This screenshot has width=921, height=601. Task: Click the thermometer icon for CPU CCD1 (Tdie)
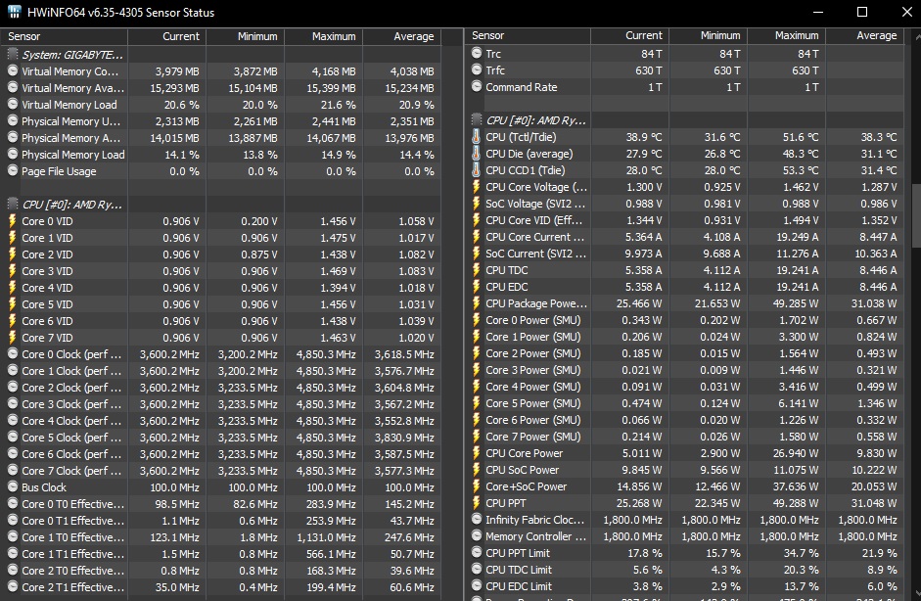(x=476, y=170)
